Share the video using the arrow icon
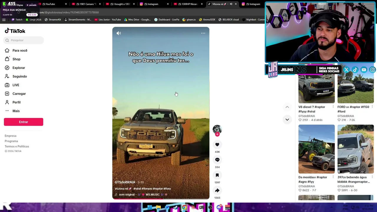This screenshot has width=377, height=212. (217, 191)
